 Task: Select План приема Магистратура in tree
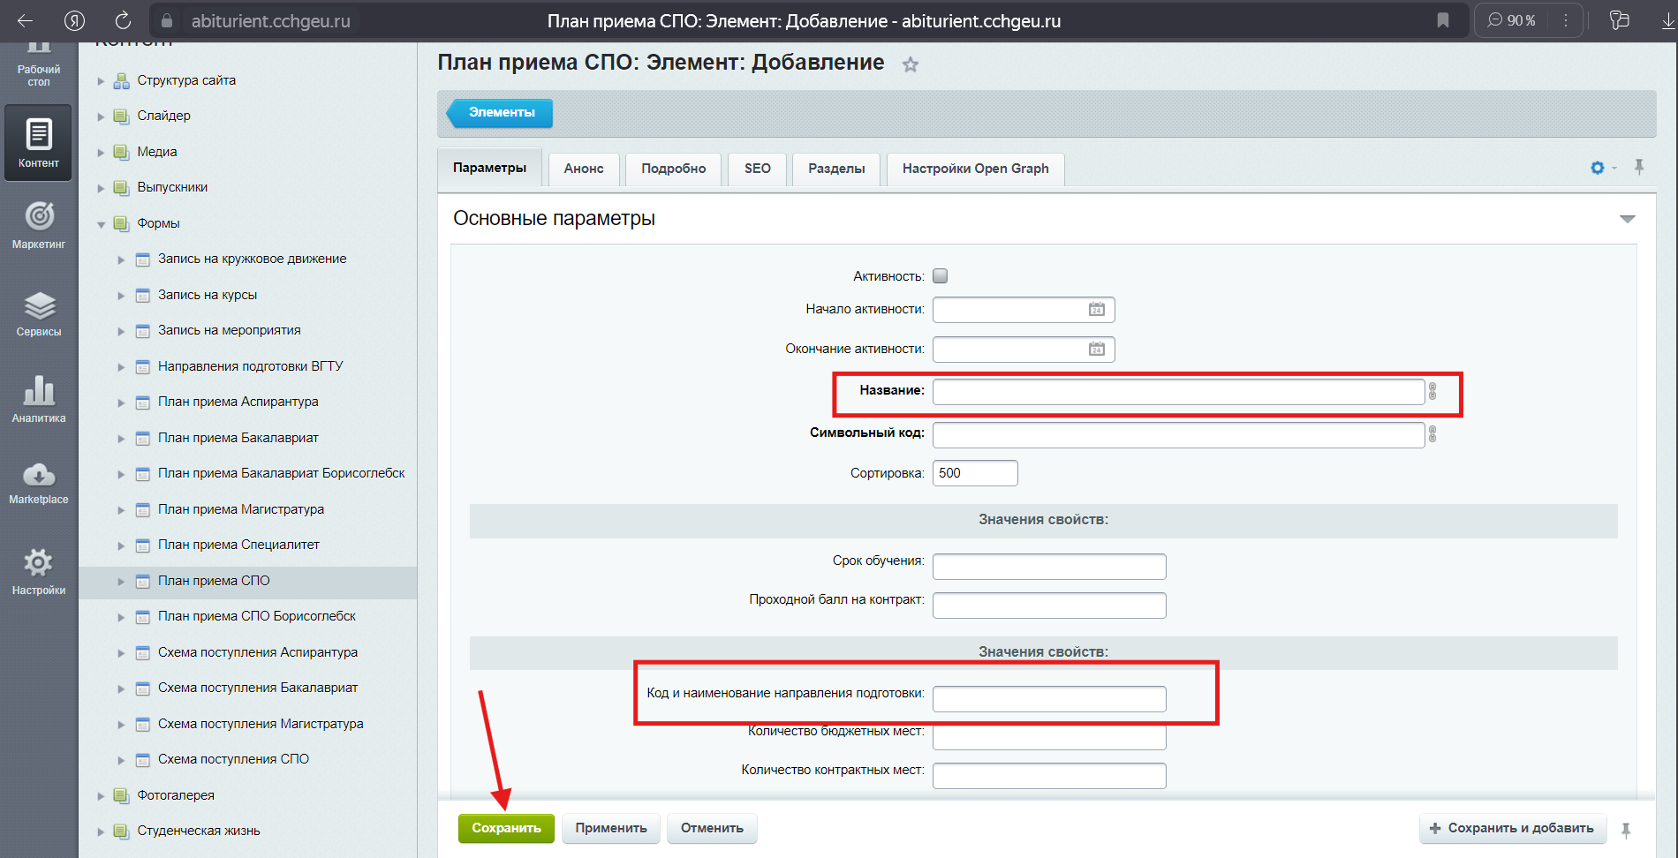[x=240, y=509]
